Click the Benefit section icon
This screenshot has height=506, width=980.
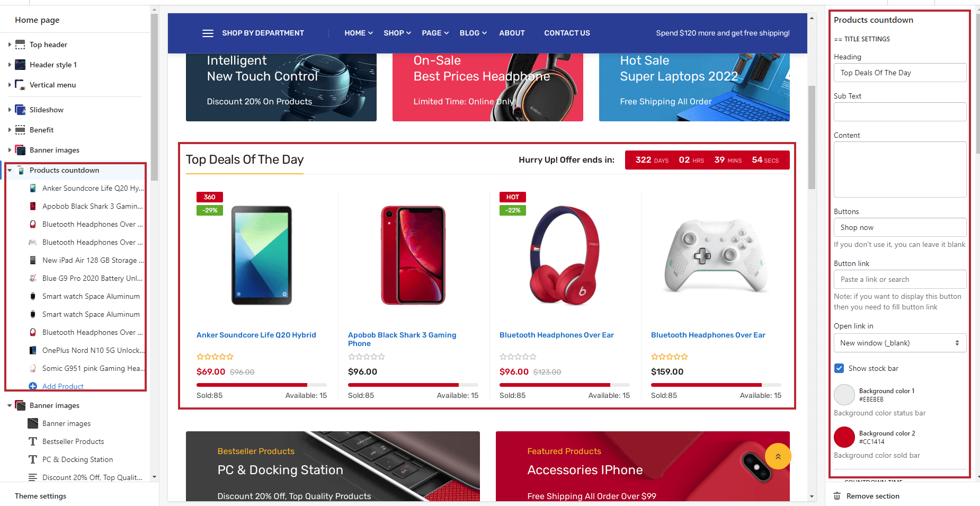(20, 130)
